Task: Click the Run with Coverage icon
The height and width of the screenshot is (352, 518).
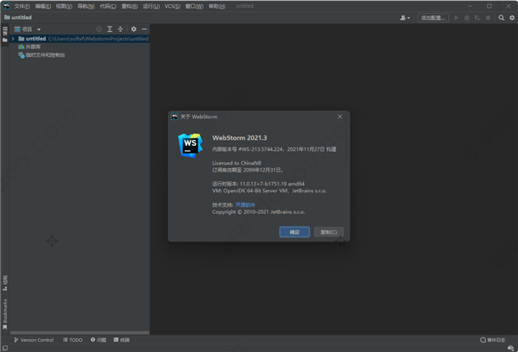Action: click(477, 18)
